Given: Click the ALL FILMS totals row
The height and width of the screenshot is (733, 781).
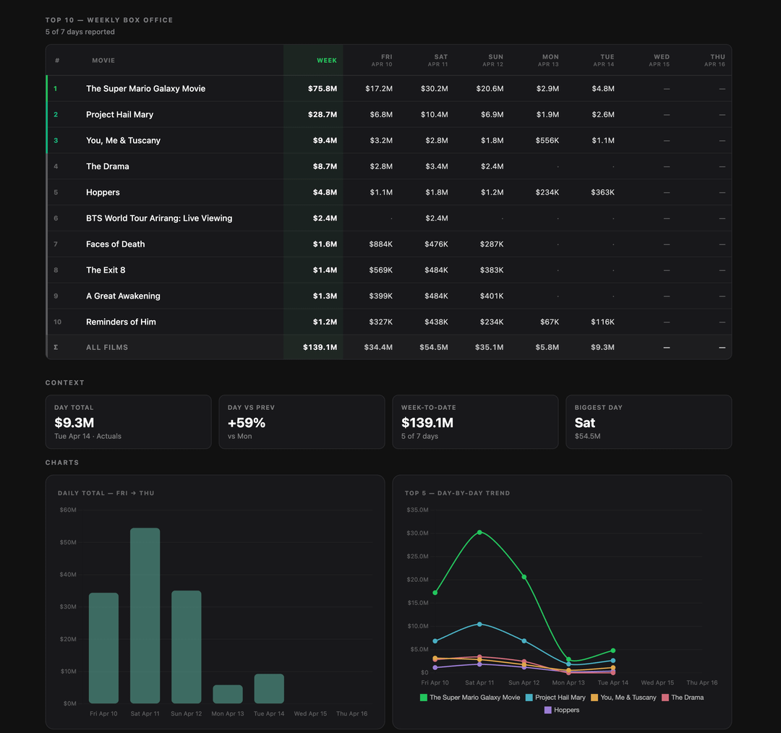Looking at the screenshot, I should (107, 348).
